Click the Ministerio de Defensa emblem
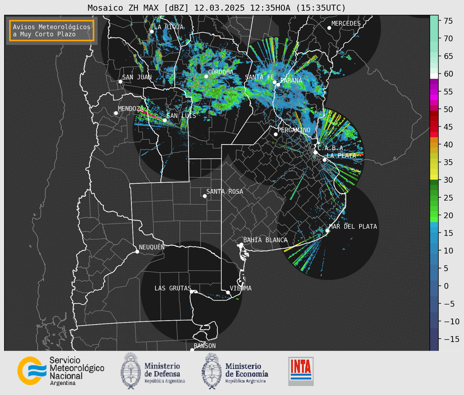The image size is (464, 395). 131,371
